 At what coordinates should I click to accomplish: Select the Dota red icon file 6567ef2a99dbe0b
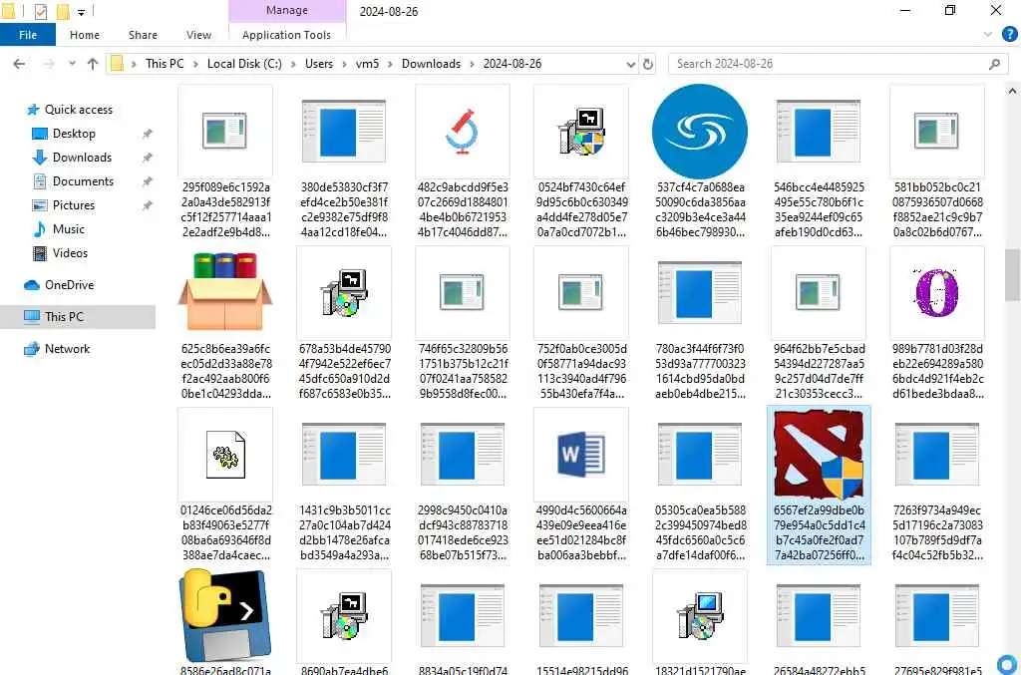point(819,486)
